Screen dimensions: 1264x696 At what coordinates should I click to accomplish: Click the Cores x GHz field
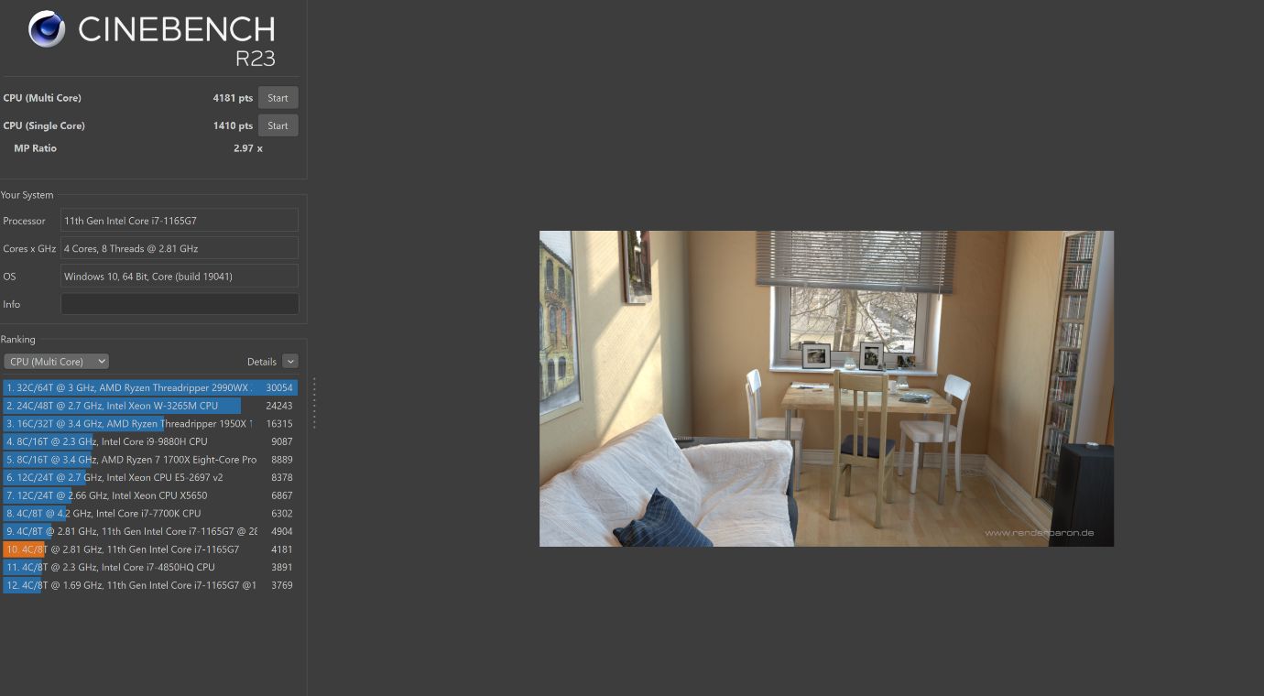[180, 248]
